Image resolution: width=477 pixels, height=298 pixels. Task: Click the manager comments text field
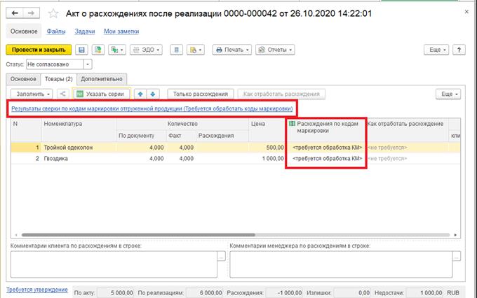(341, 264)
